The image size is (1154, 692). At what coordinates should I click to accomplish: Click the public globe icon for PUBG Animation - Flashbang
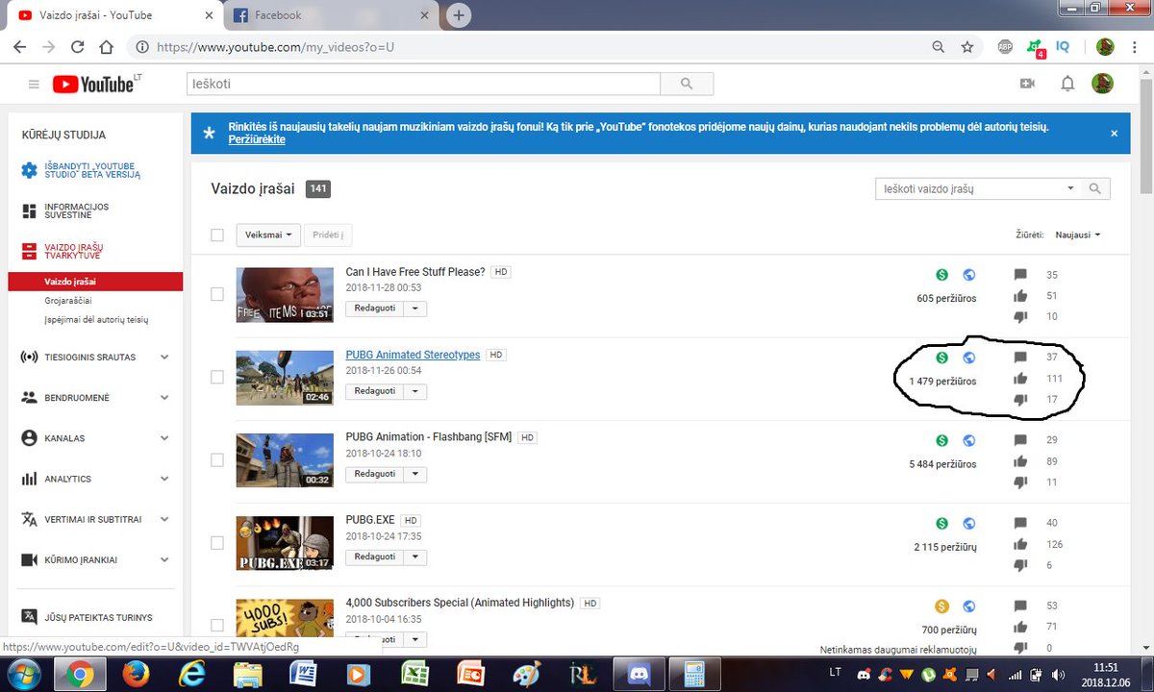[969, 440]
